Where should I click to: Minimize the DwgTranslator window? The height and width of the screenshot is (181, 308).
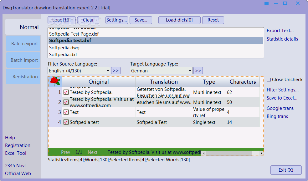coord(276,4)
